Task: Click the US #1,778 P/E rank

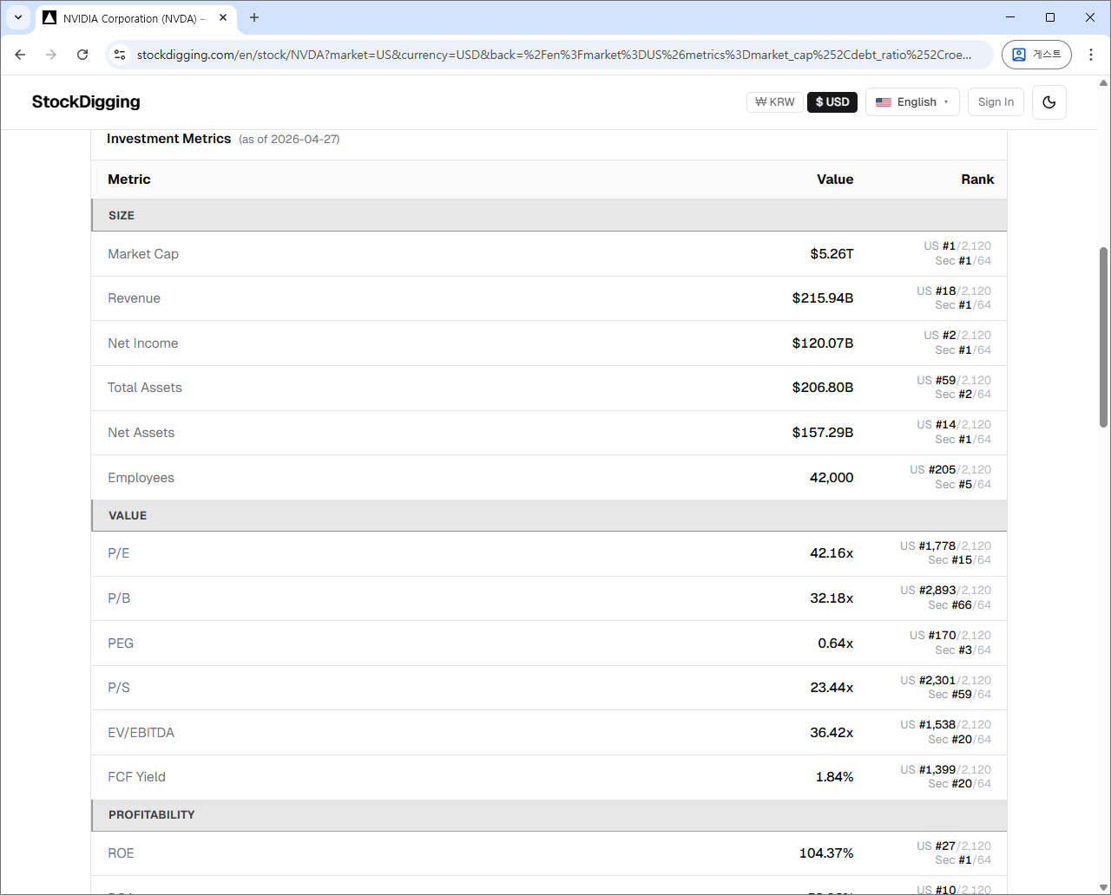Action: [945, 546]
